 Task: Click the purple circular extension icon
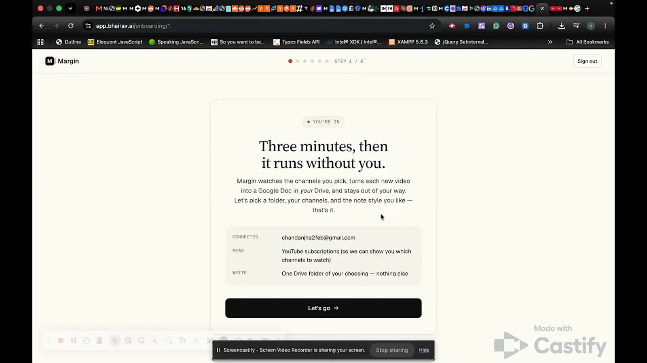point(511,26)
